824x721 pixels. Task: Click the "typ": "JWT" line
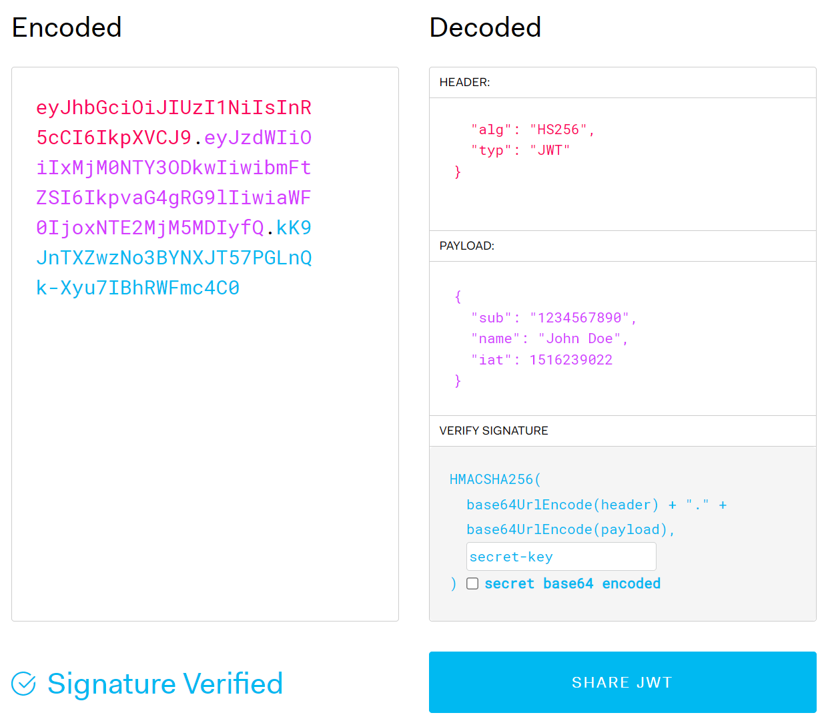click(x=520, y=150)
